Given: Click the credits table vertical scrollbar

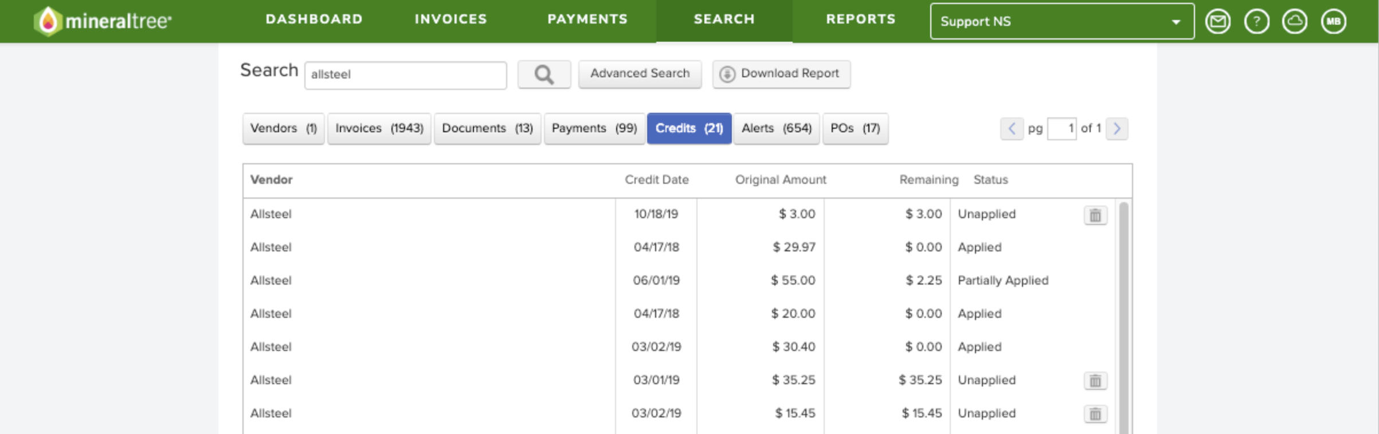Looking at the screenshot, I should tap(1123, 318).
